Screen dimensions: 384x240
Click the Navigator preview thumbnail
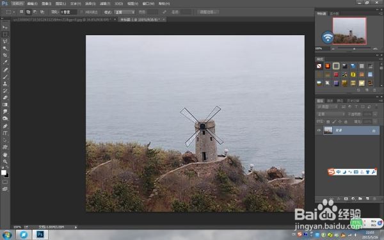tap(349, 31)
